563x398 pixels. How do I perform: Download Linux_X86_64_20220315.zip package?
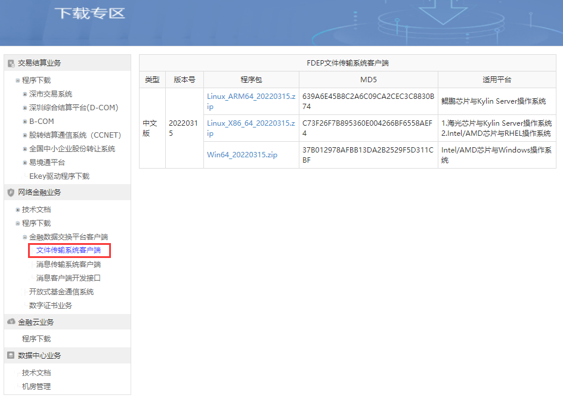(250, 128)
